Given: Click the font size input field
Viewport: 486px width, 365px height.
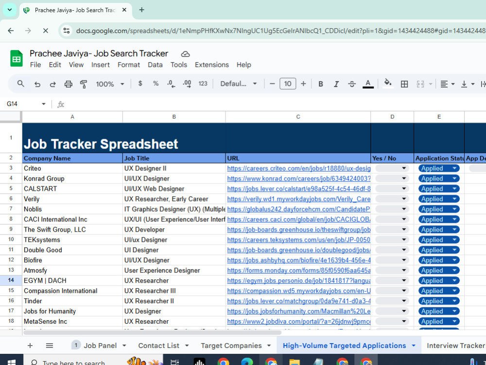Looking at the screenshot, I should (288, 84).
